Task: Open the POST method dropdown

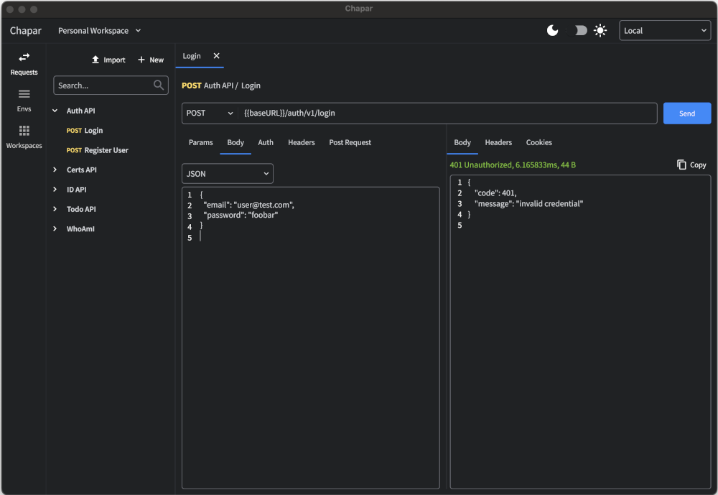Action: pyautogui.click(x=210, y=114)
